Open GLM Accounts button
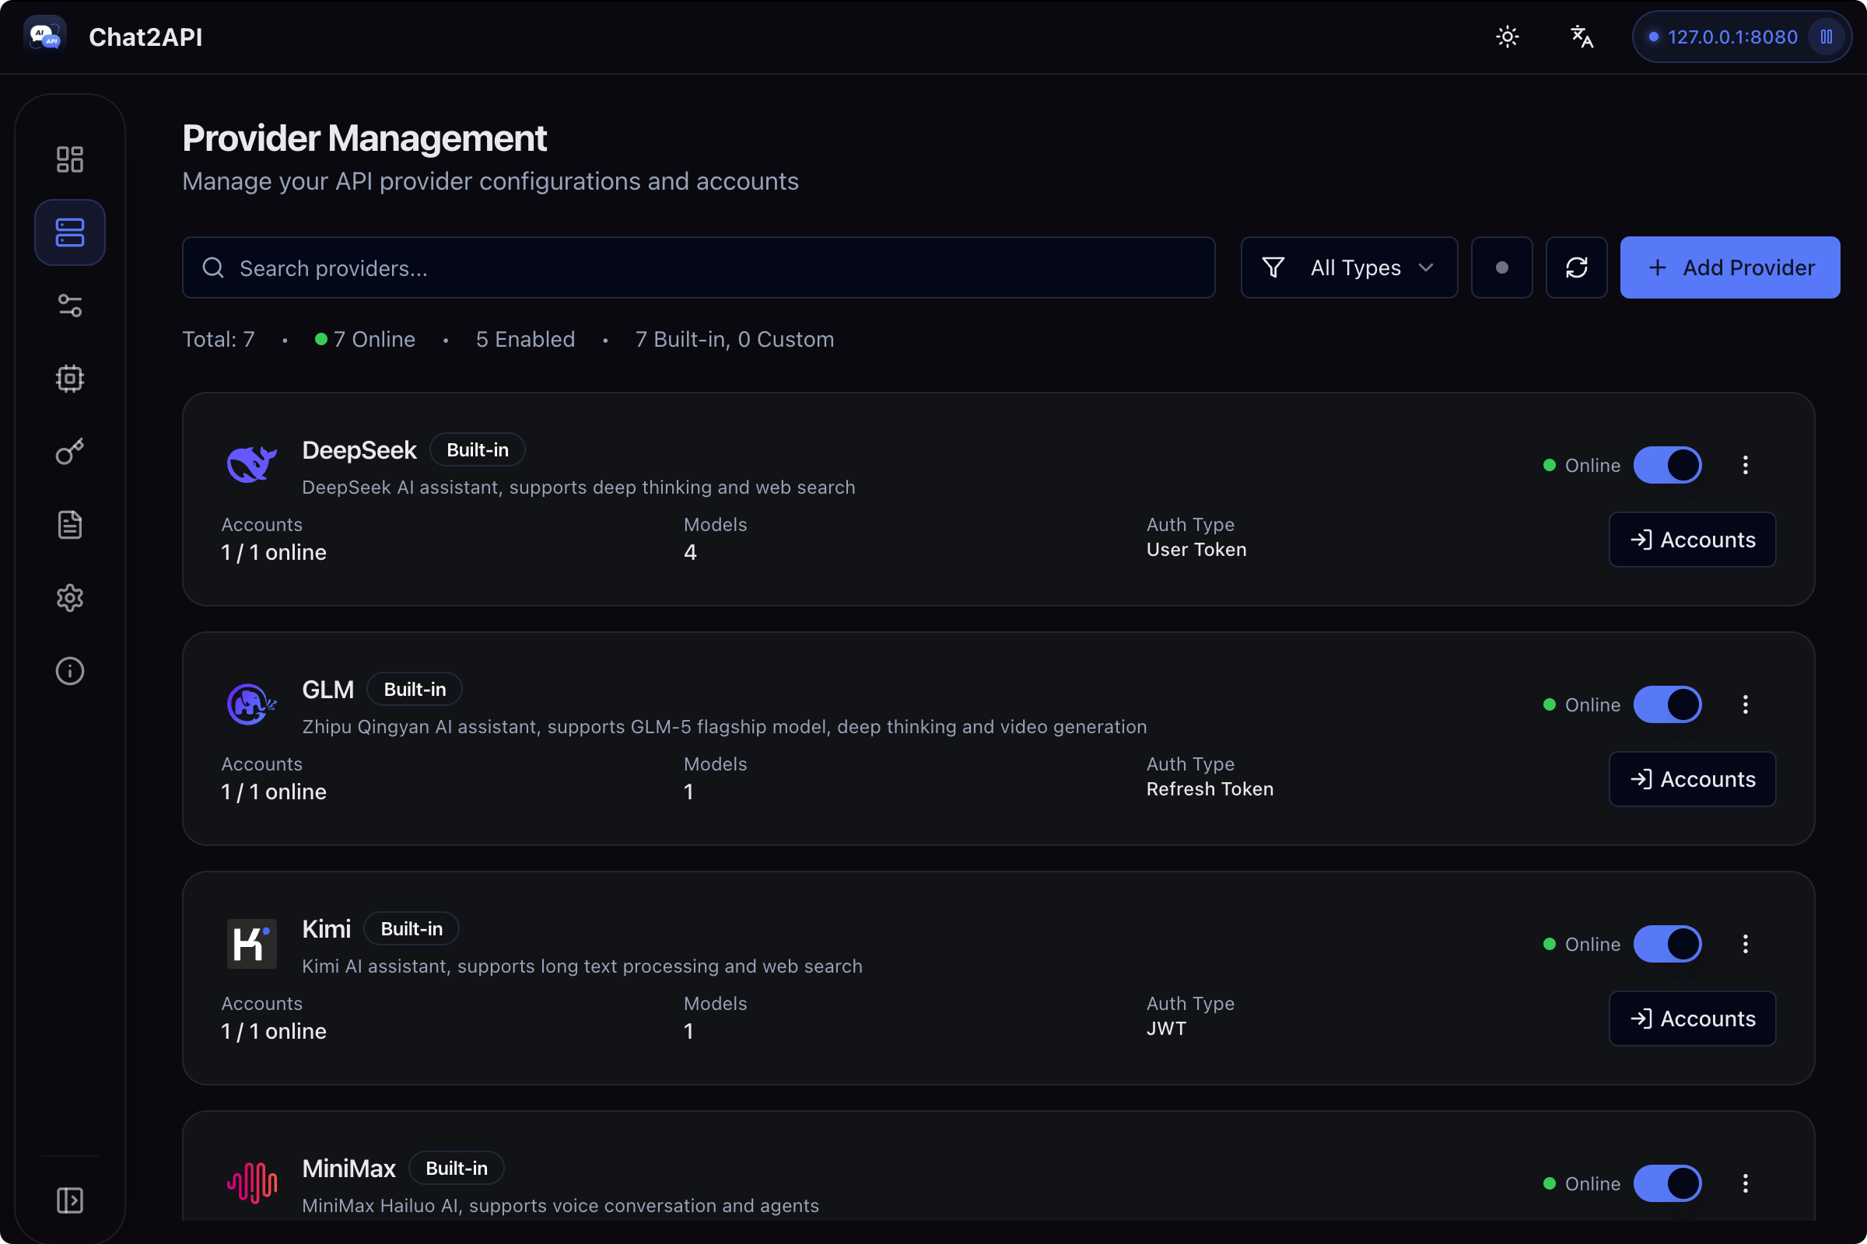 point(1691,779)
